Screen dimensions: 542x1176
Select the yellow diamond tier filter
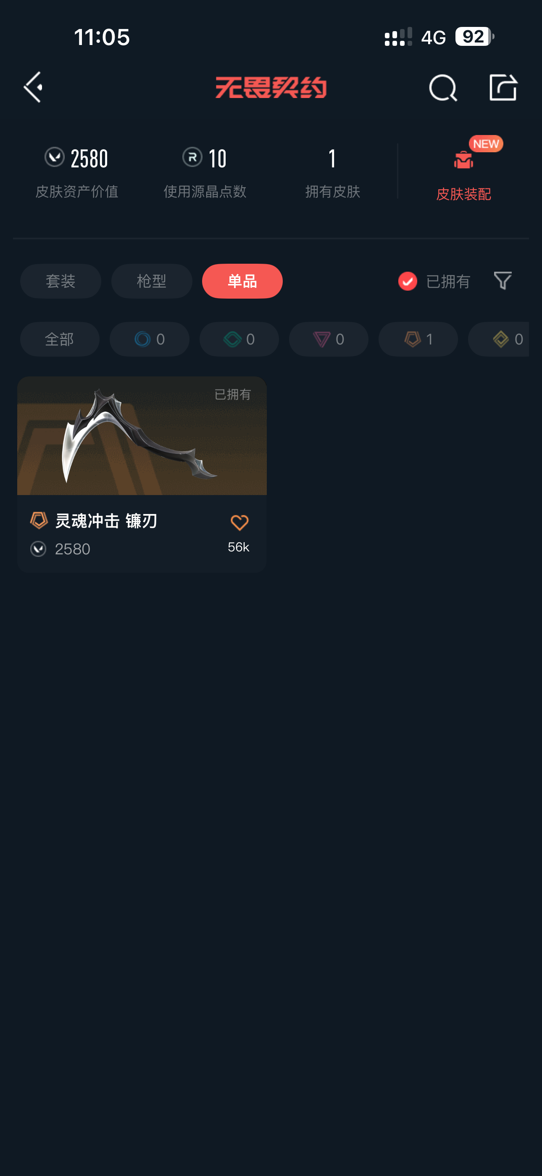pyautogui.click(x=499, y=339)
